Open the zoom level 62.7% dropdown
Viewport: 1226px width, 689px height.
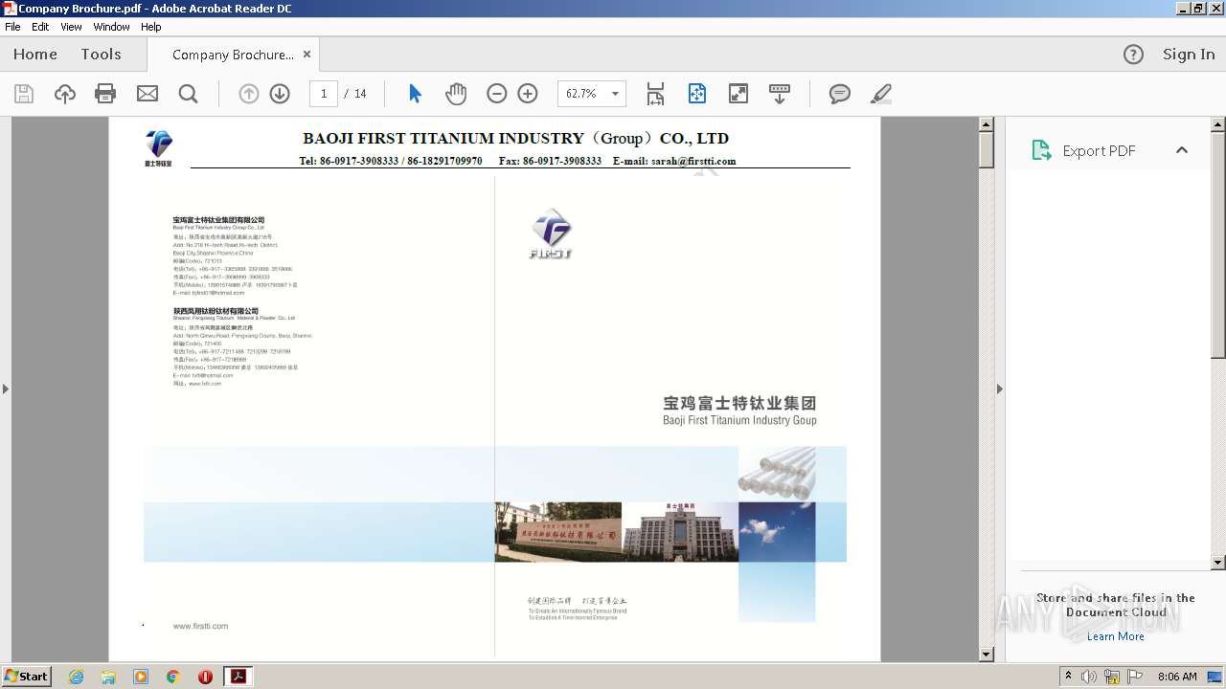(615, 94)
